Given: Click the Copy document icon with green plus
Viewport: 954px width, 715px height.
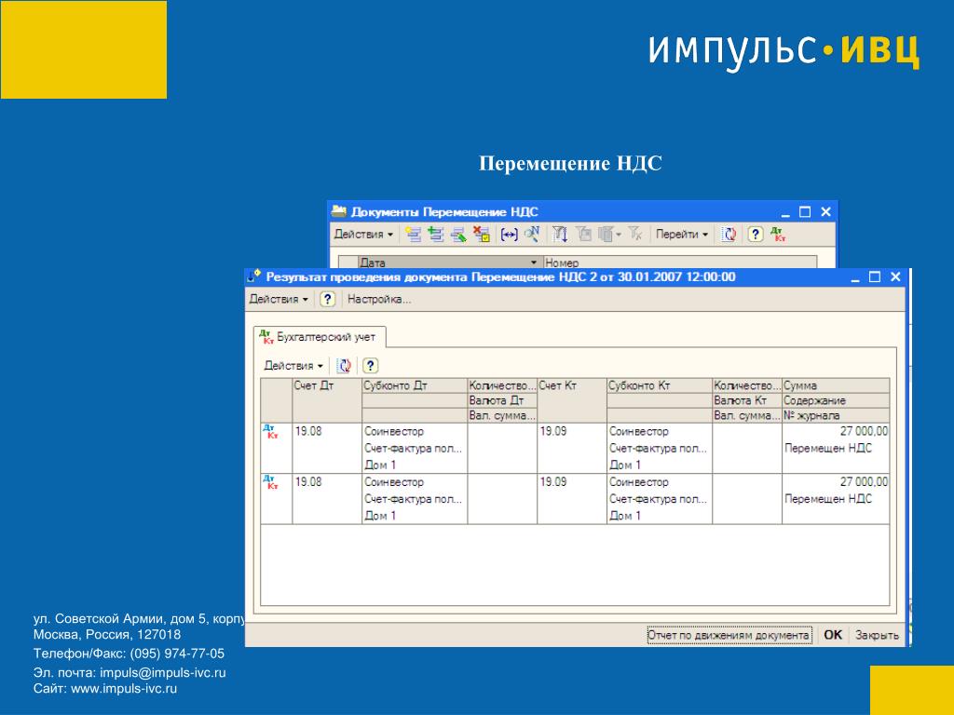Looking at the screenshot, I should pyautogui.click(x=436, y=234).
